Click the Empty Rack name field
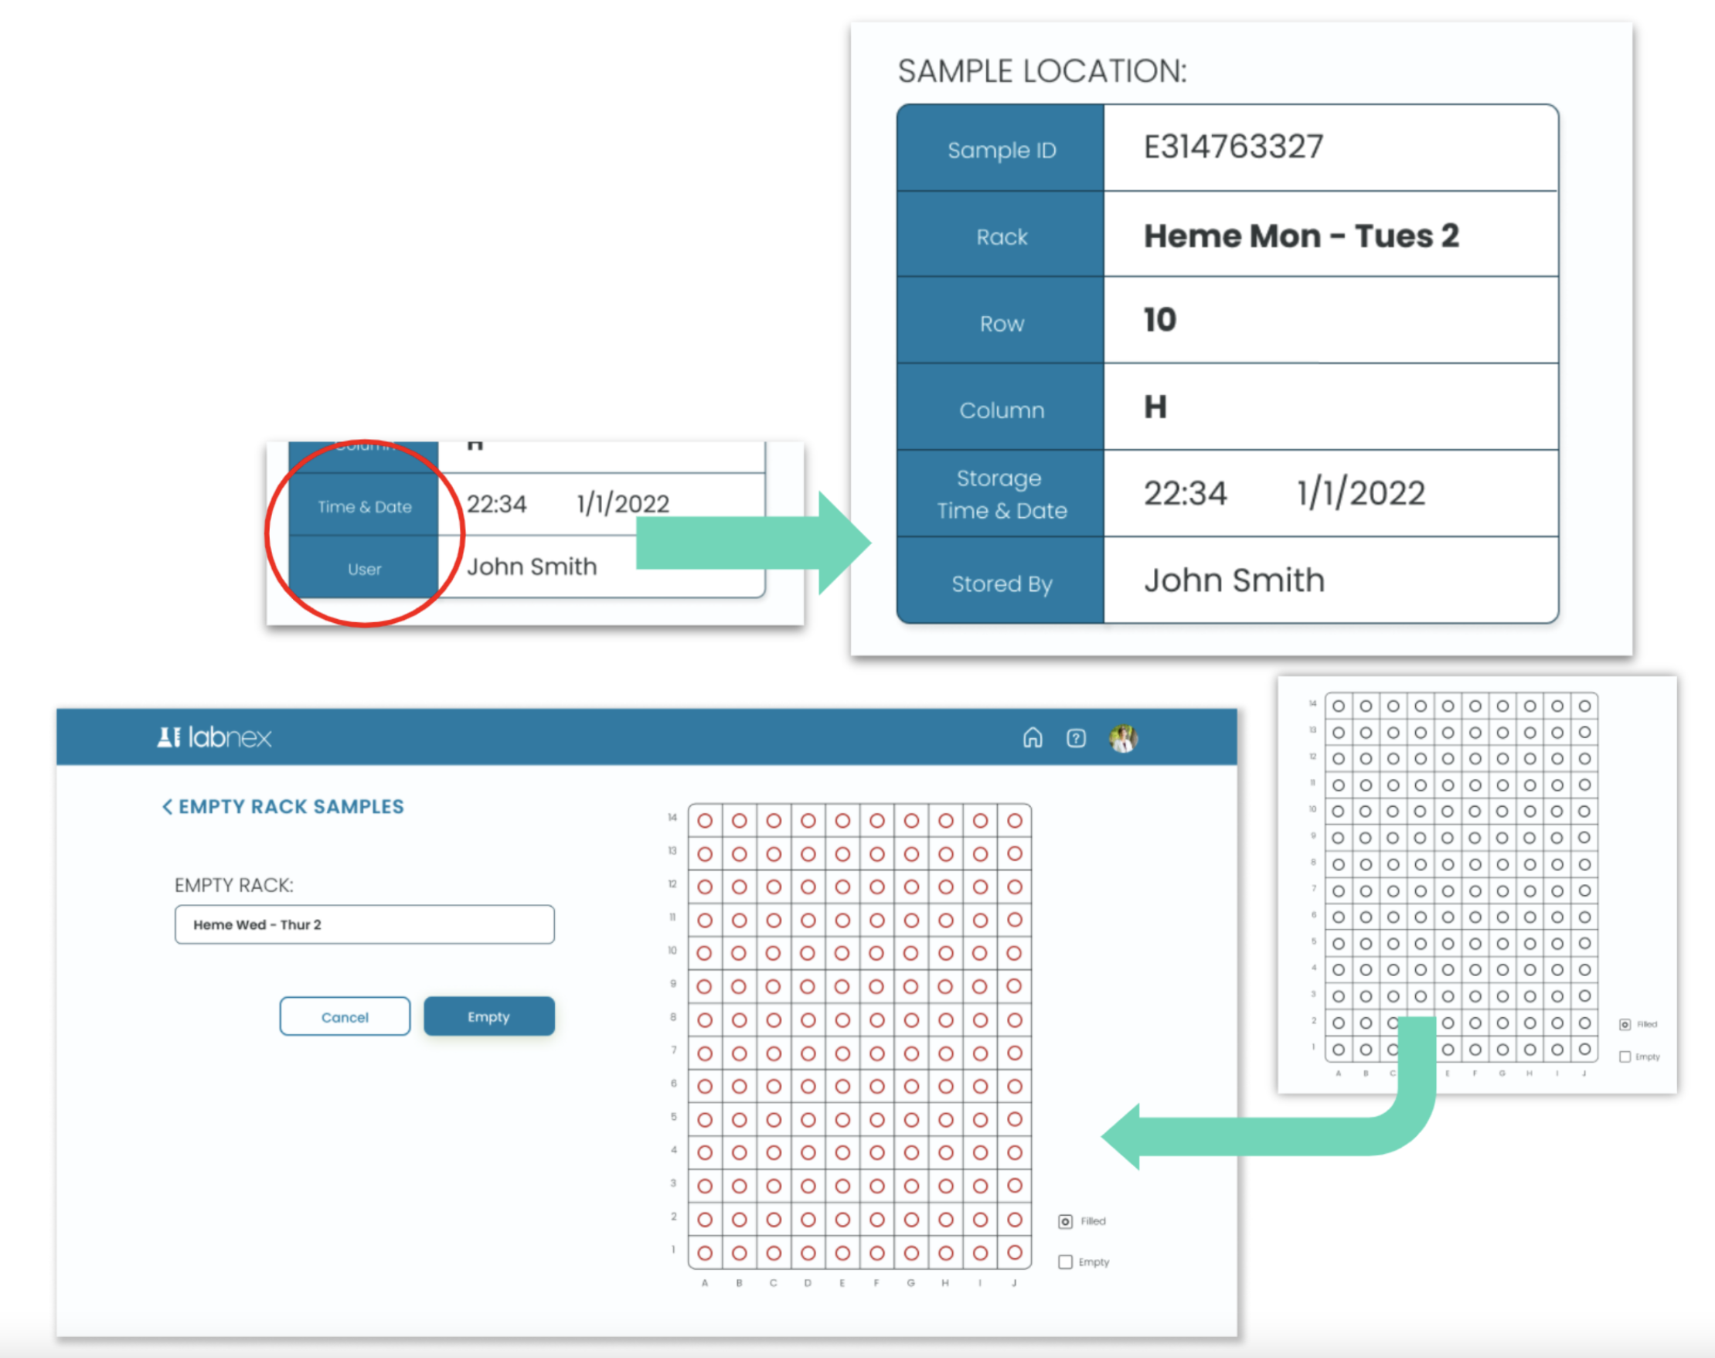Screen dimensions: 1715x1358 [364, 924]
